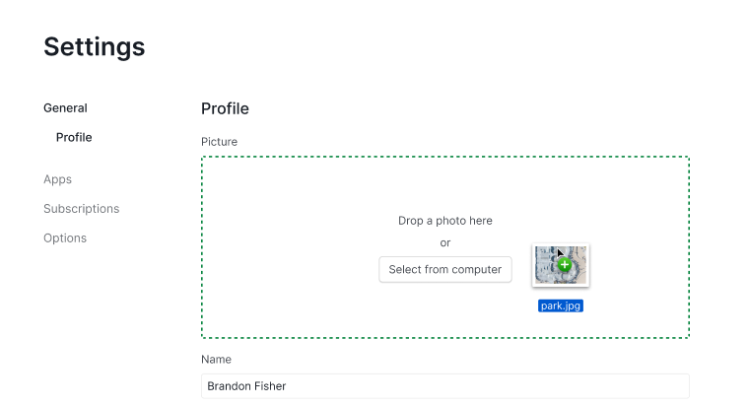Screen dimensions: 749x406
Task: Click the "or" text in the upload area
Action: (445, 243)
